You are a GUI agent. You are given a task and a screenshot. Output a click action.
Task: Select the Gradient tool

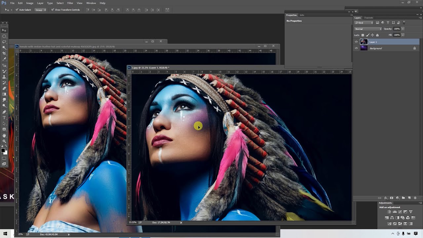click(x=4, y=94)
